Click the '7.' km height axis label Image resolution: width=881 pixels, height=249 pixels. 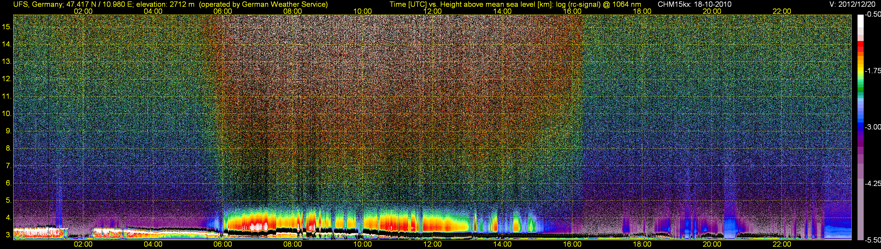click(x=9, y=166)
